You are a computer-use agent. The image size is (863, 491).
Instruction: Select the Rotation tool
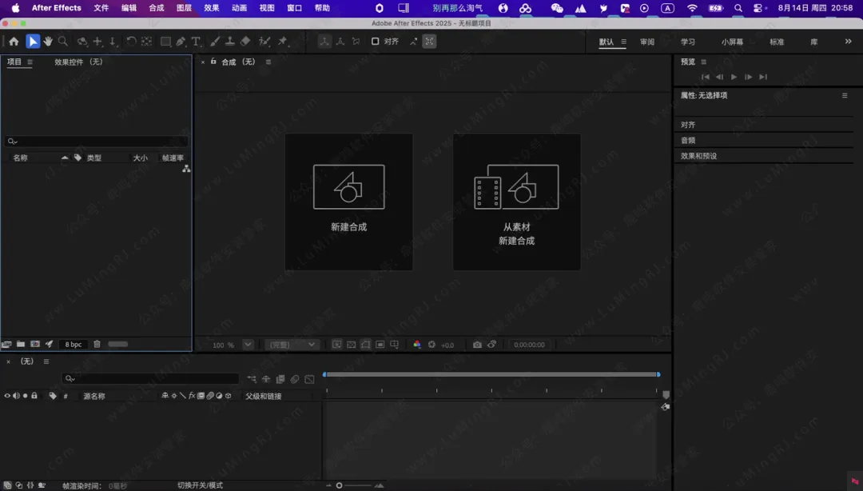coord(131,42)
